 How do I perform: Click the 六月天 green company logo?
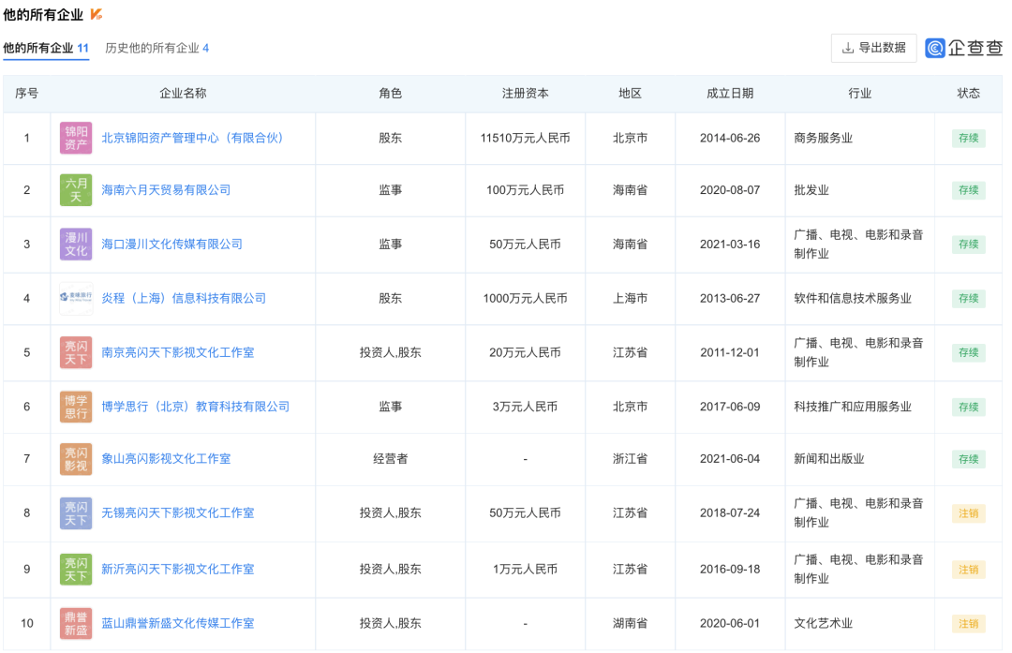76,190
